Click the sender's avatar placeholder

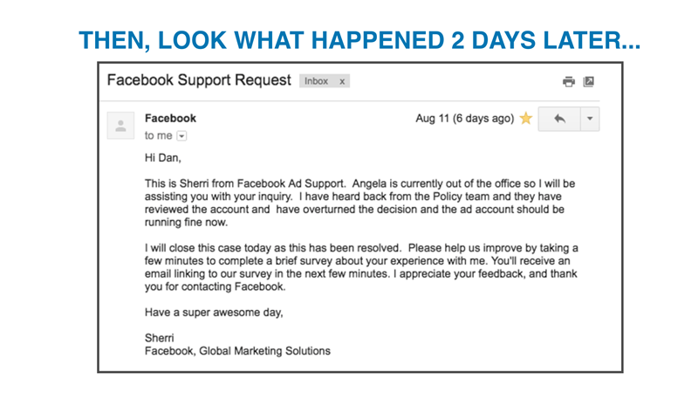[120, 126]
